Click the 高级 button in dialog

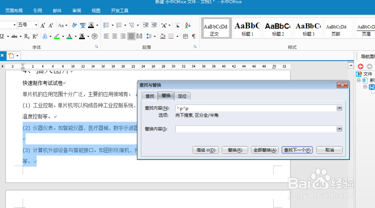click(206, 150)
